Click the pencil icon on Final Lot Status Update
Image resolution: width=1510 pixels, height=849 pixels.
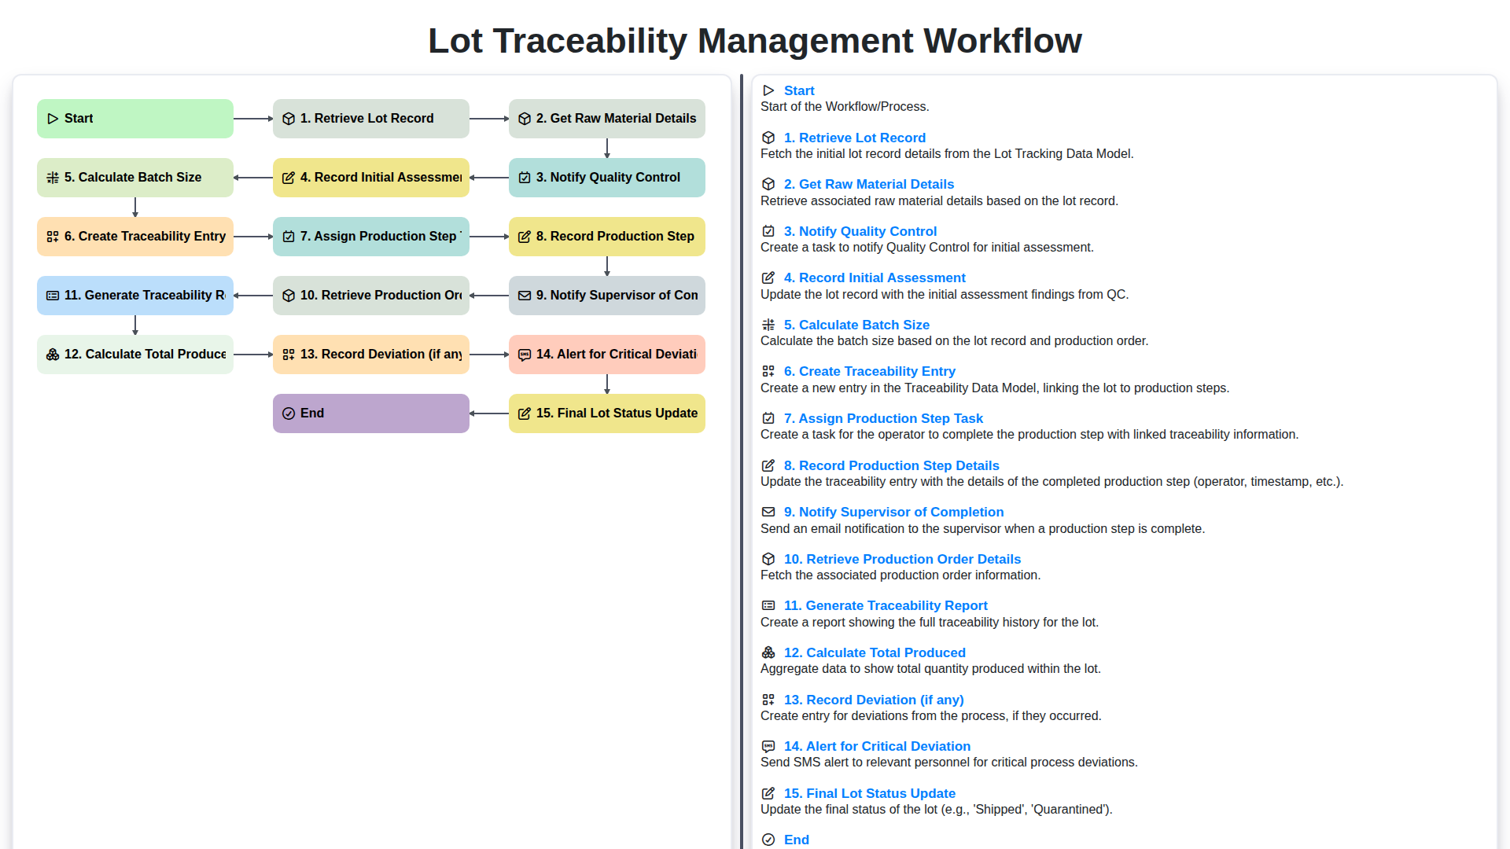(x=525, y=413)
